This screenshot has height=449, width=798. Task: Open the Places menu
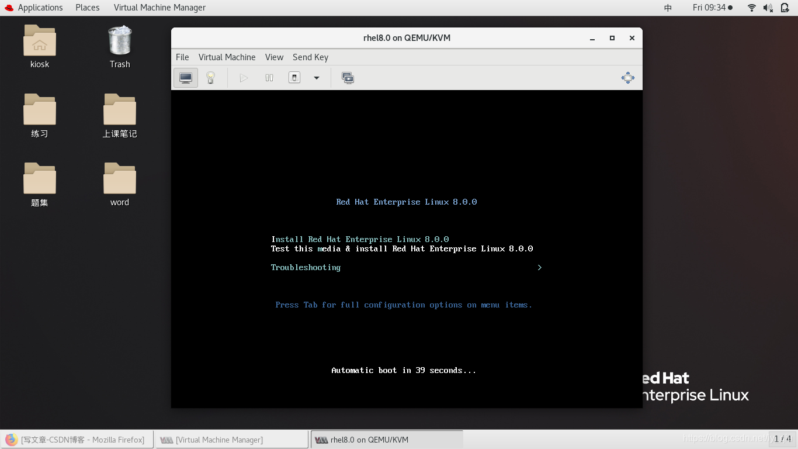click(x=88, y=8)
